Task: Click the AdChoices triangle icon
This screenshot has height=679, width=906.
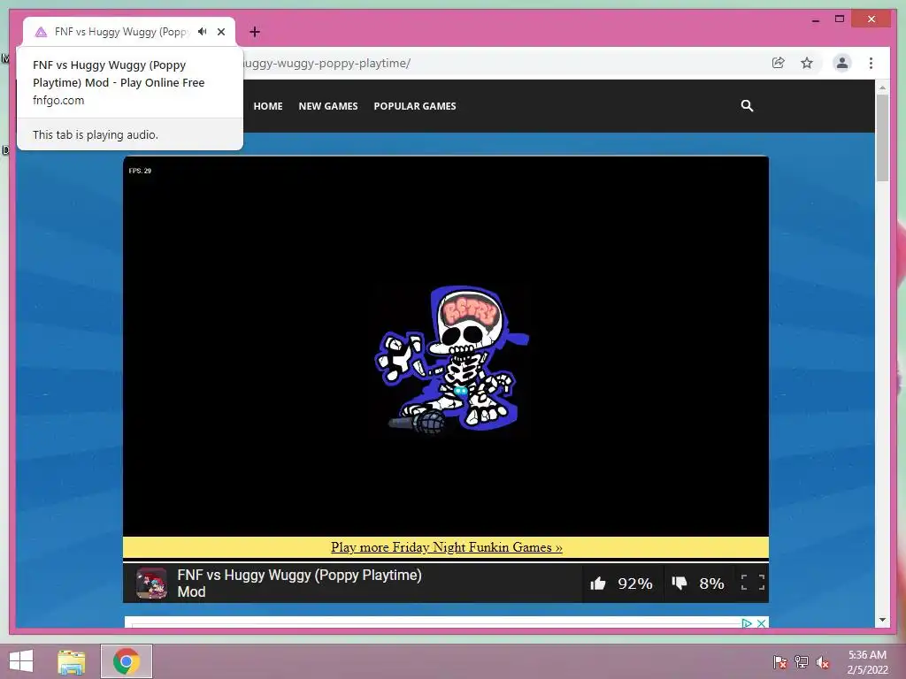Action: (x=747, y=623)
